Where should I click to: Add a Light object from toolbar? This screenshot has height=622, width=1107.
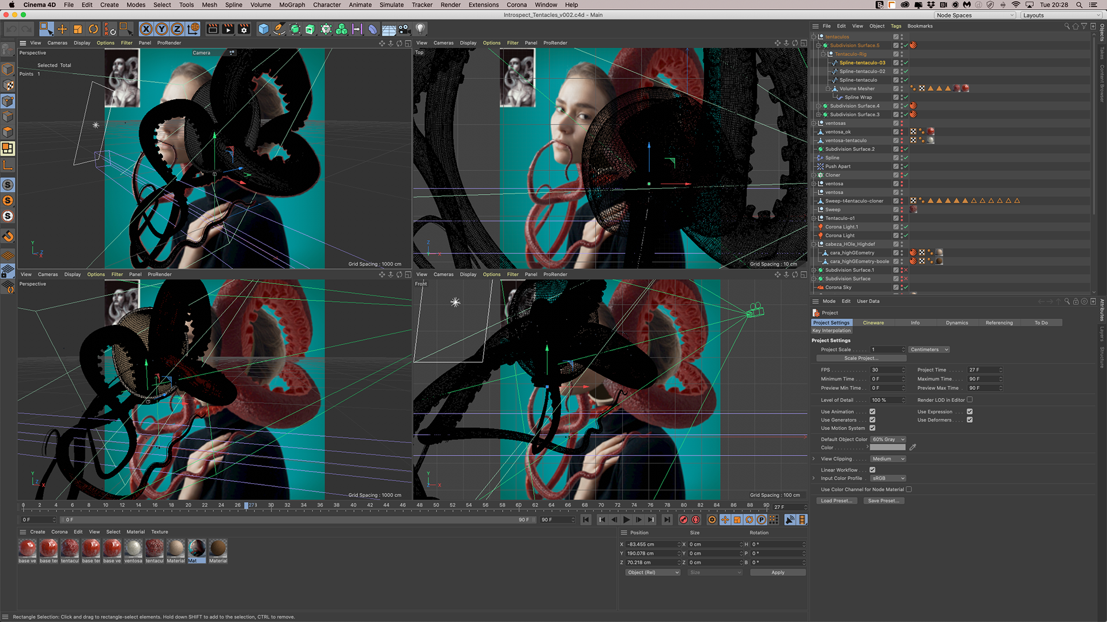point(420,29)
